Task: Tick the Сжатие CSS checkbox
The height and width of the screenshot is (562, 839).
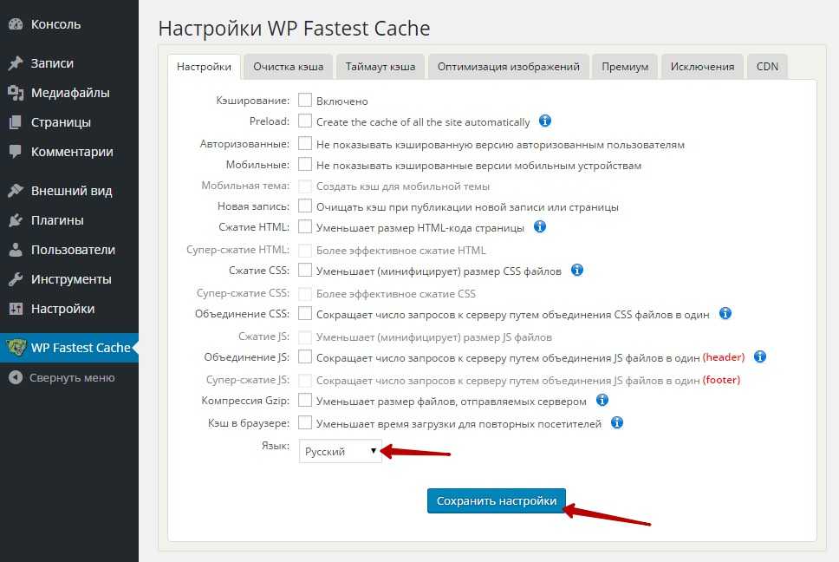Action: click(305, 271)
